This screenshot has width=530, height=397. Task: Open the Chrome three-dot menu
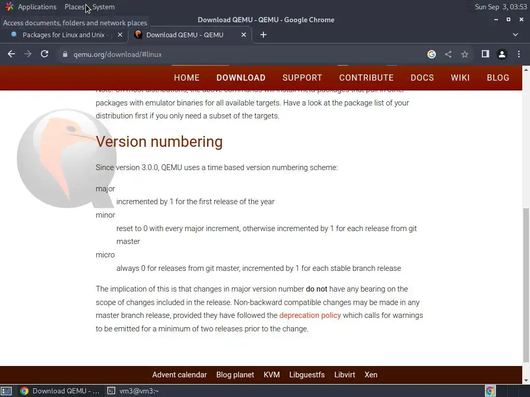tap(519, 54)
